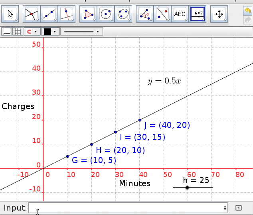
Task: Choose the Angle measurement tool
Action: [144, 14]
